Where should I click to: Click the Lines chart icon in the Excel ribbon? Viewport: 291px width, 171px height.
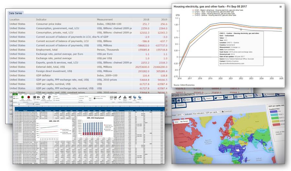tap(111, 97)
